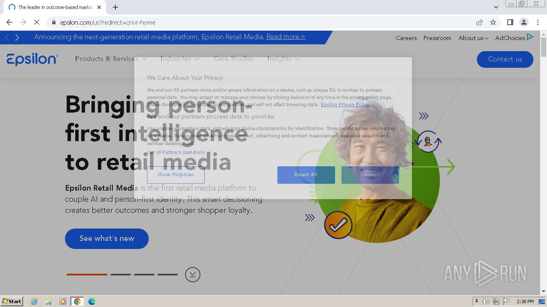Select second carousel slide indicator
Screen dimensions: 547x307
click(121, 275)
